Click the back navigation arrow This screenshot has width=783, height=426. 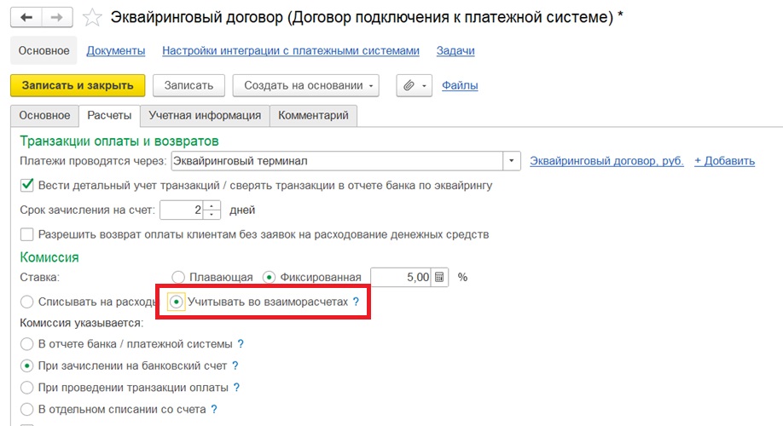[x=26, y=17]
